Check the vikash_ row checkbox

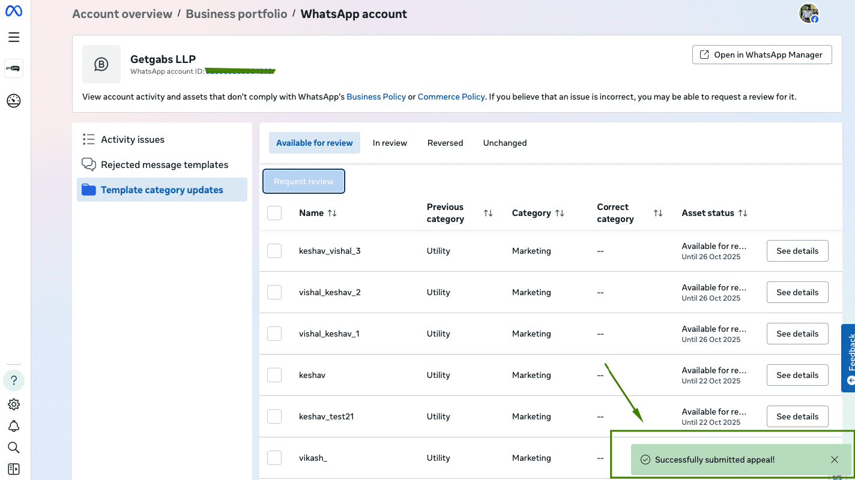tap(274, 458)
